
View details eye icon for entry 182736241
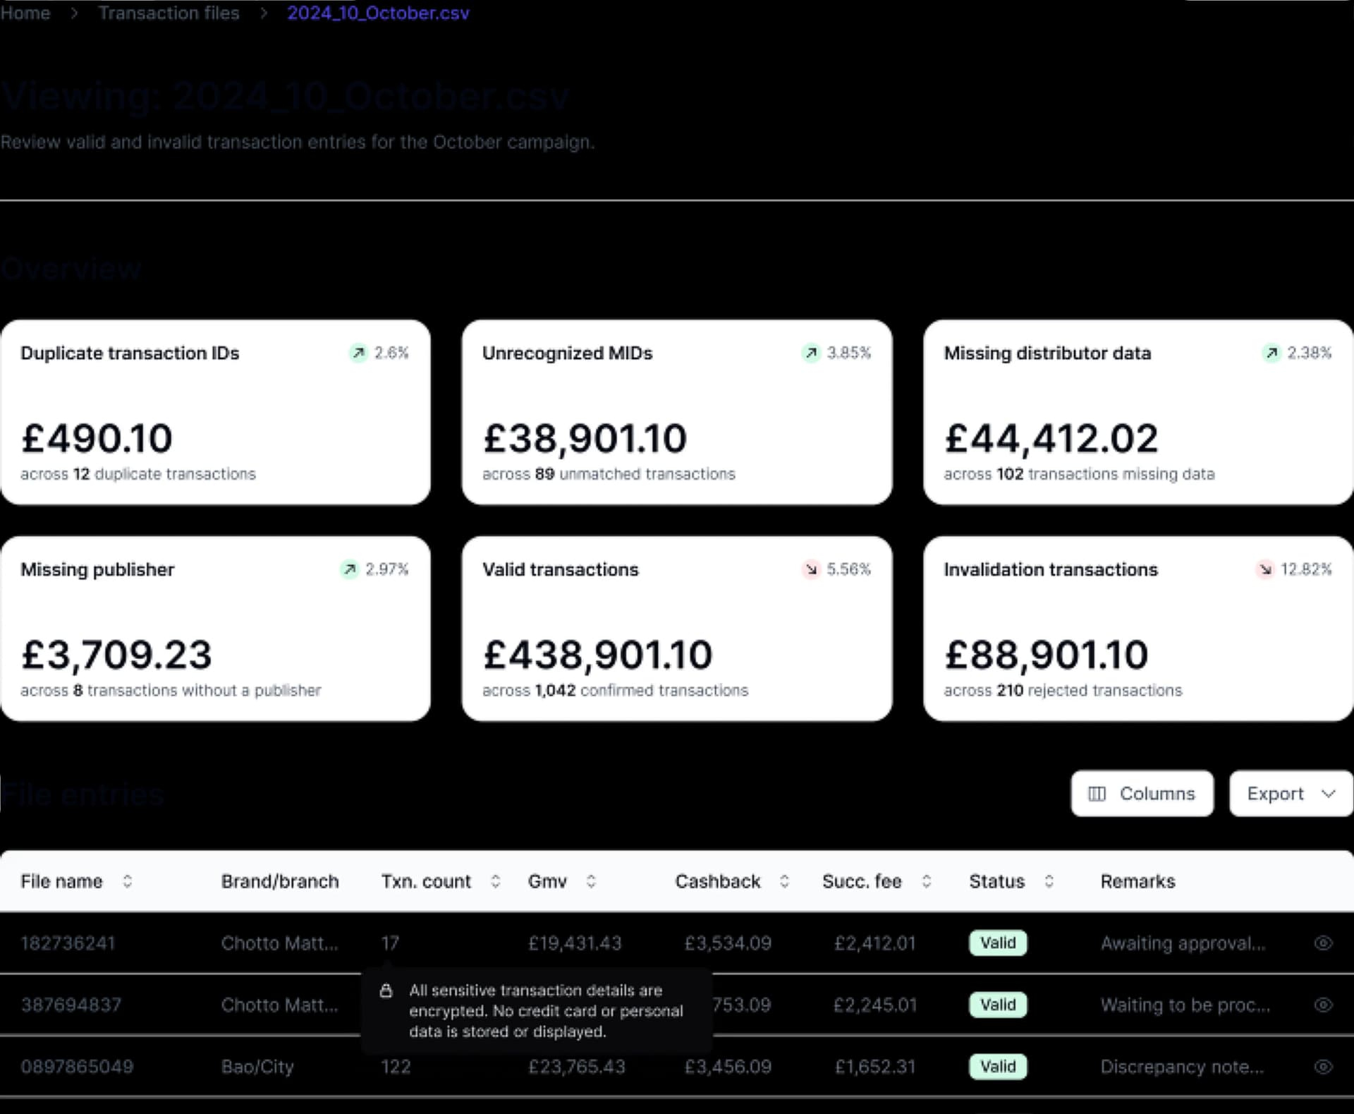[1323, 943]
